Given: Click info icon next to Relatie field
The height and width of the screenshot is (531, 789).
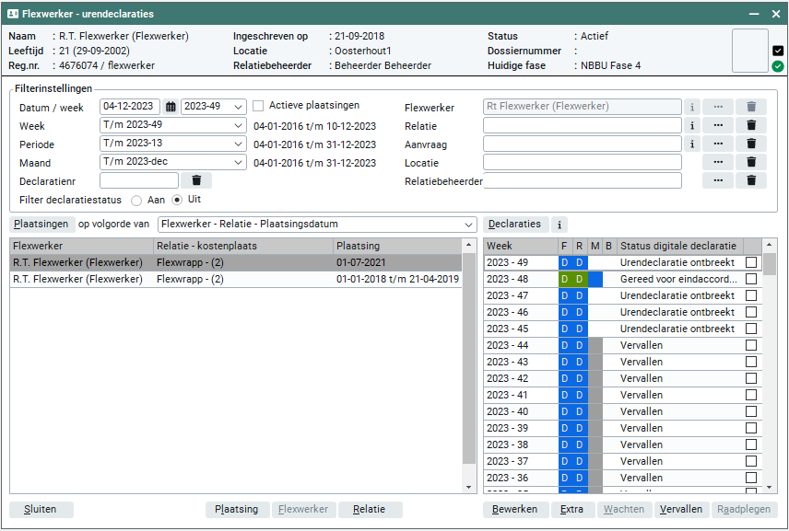Looking at the screenshot, I should (692, 125).
